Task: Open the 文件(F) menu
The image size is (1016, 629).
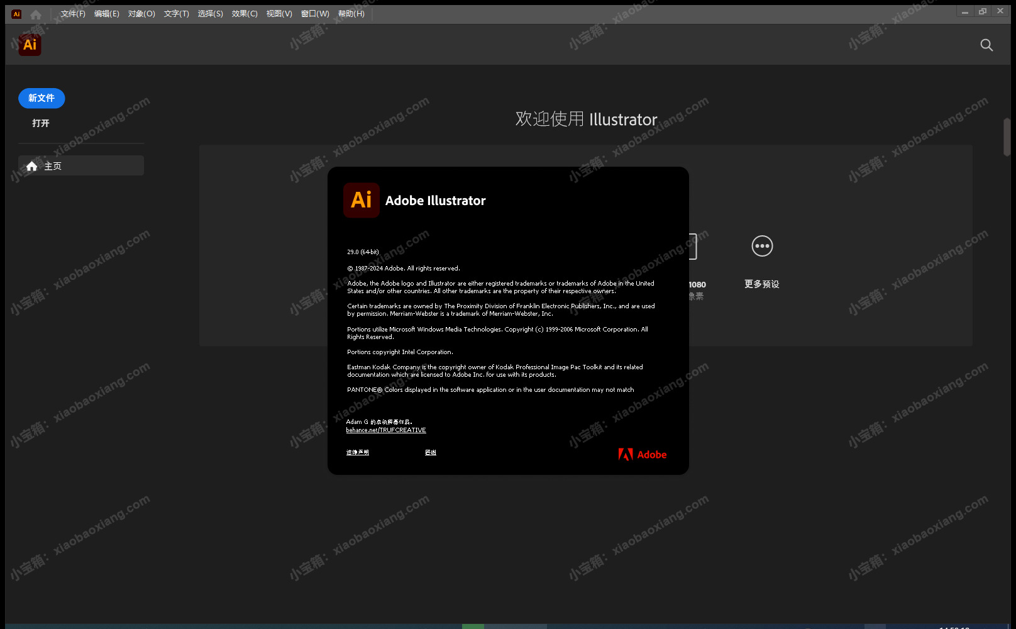Action: tap(73, 14)
